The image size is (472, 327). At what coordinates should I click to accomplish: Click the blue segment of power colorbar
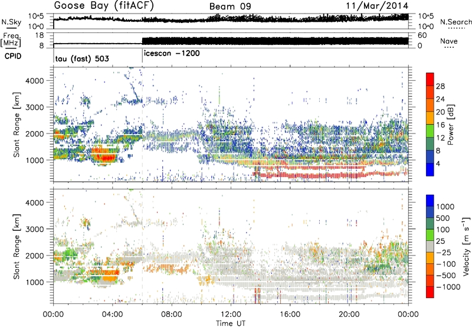point(430,169)
